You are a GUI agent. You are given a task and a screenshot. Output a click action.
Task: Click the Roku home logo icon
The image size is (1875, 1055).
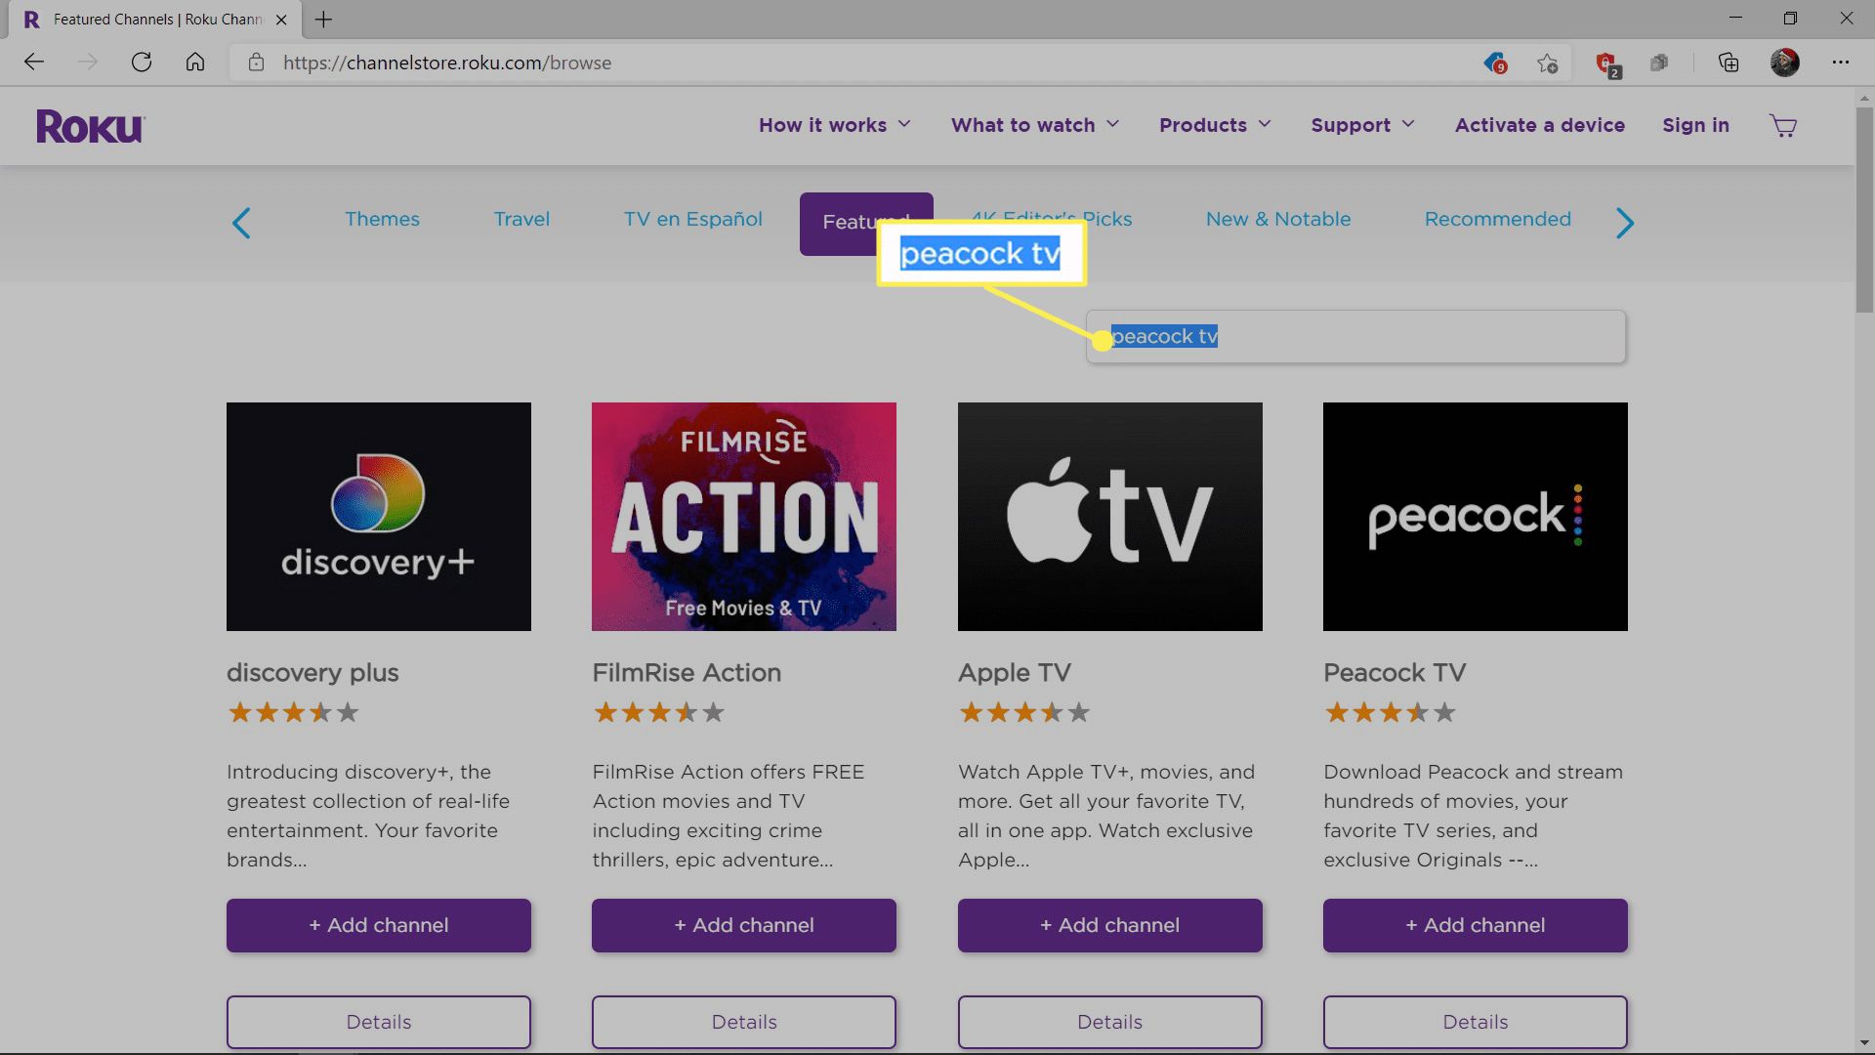pos(92,125)
